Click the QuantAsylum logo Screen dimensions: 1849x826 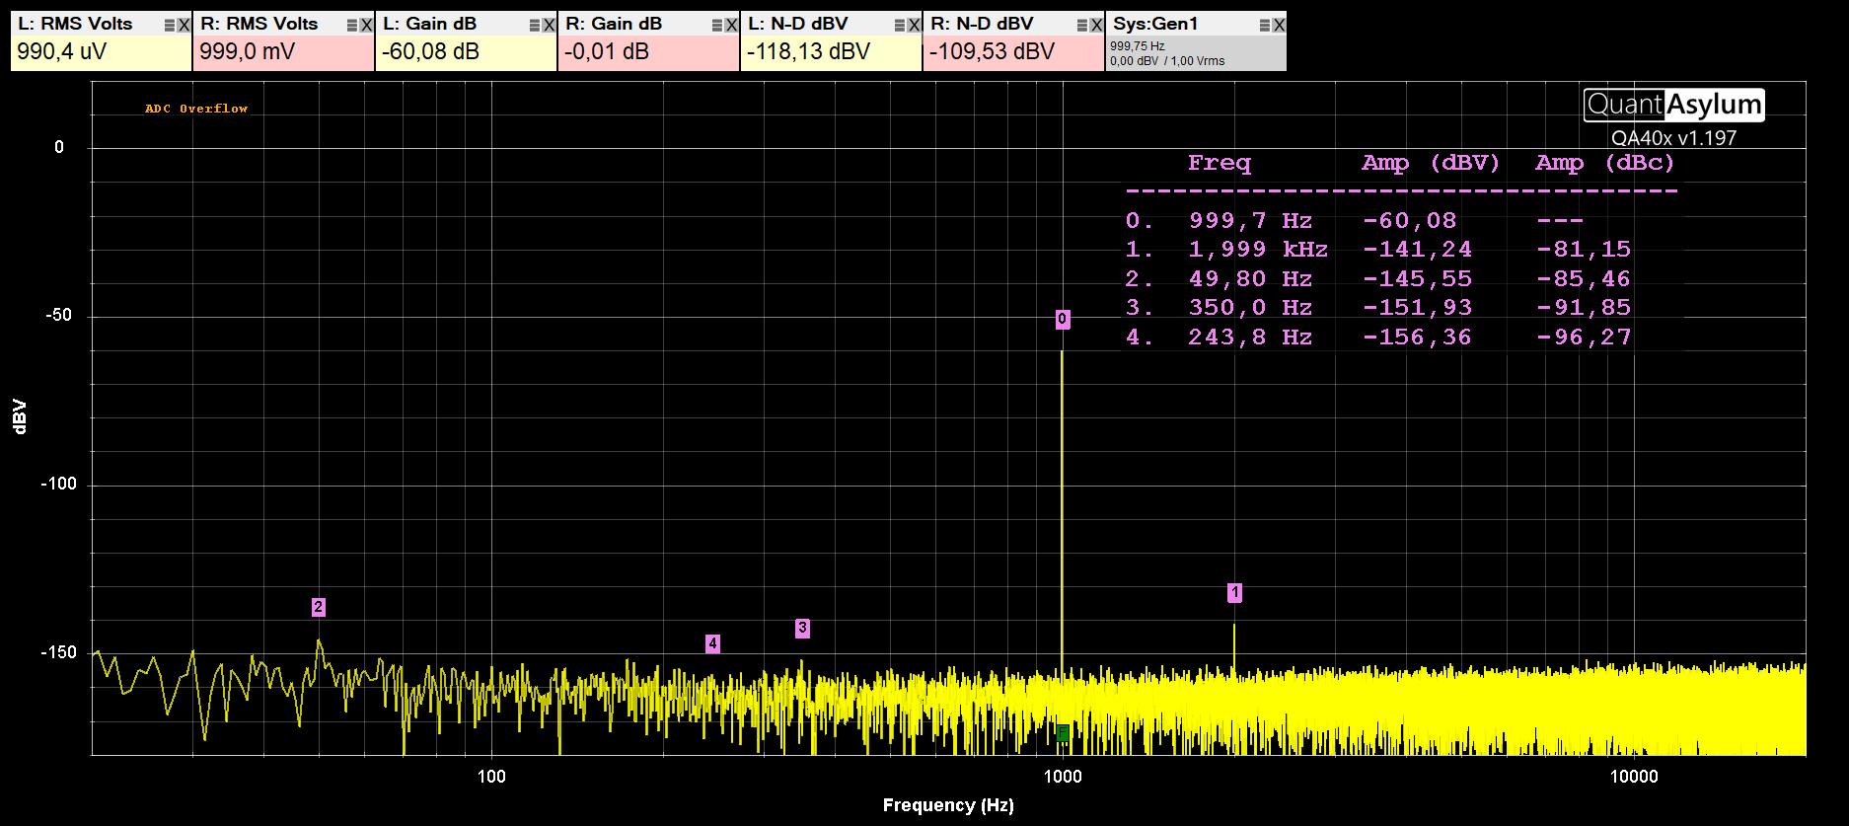1673,105
